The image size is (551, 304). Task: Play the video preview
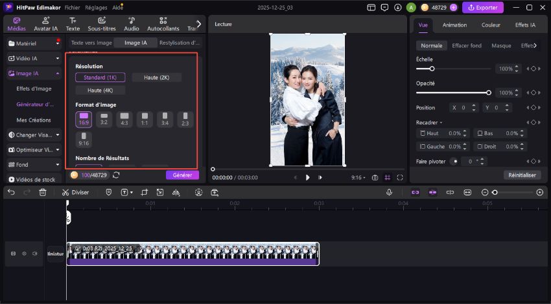pyautogui.click(x=308, y=177)
